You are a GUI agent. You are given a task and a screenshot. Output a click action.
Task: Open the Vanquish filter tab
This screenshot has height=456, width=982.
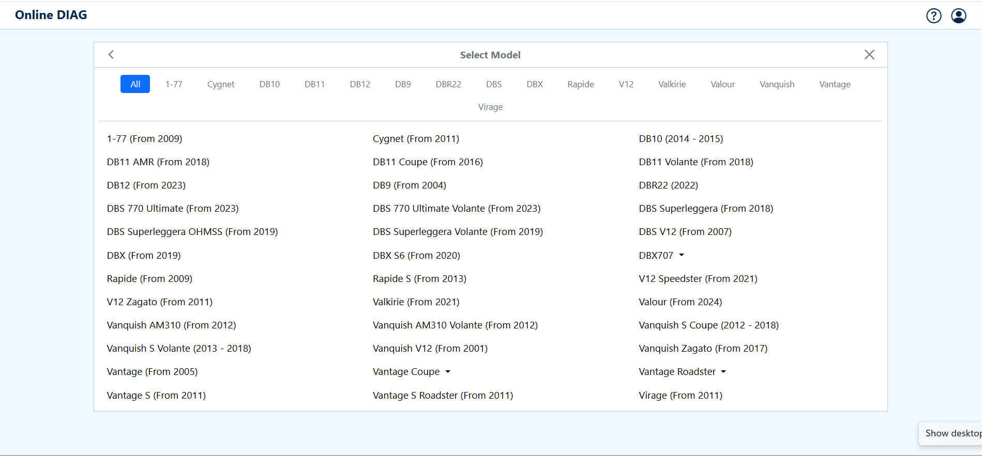point(777,84)
